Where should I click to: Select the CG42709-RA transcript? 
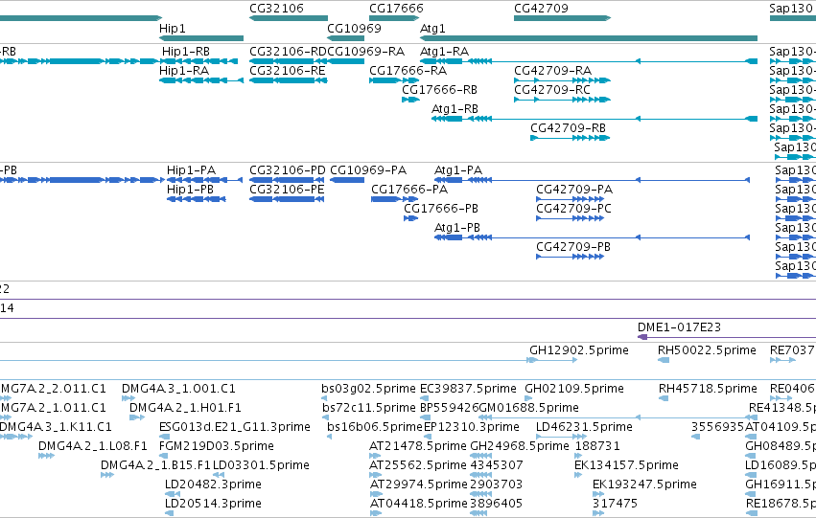[x=562, y=80]
